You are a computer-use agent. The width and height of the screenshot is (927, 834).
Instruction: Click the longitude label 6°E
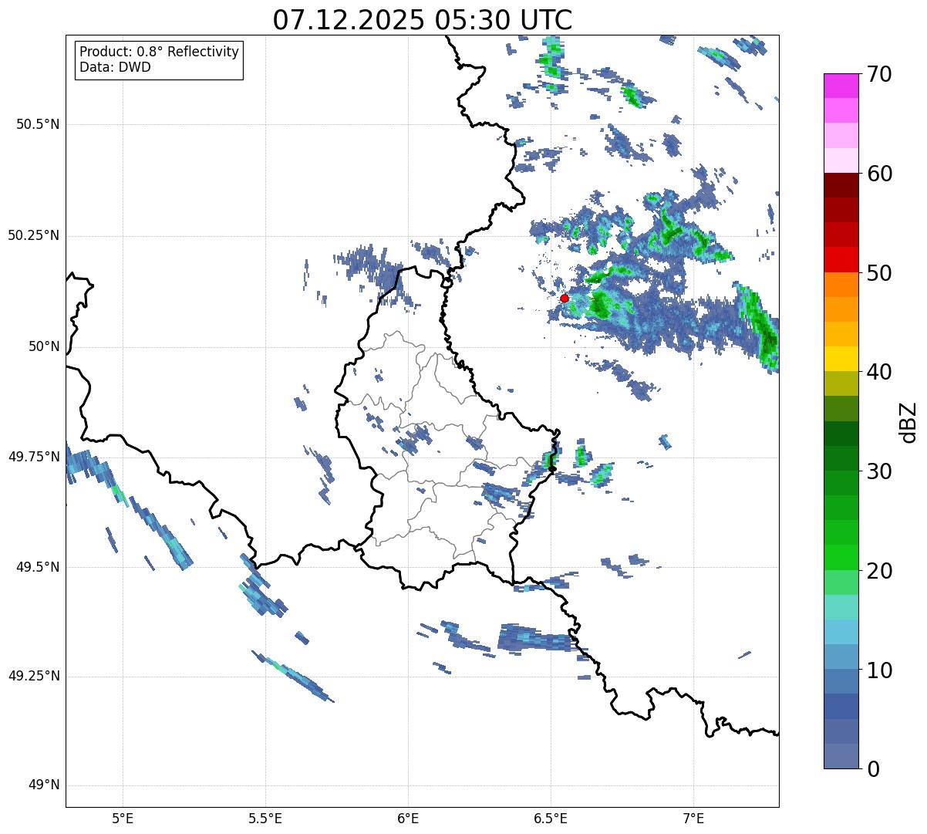(x=408, y=819)
